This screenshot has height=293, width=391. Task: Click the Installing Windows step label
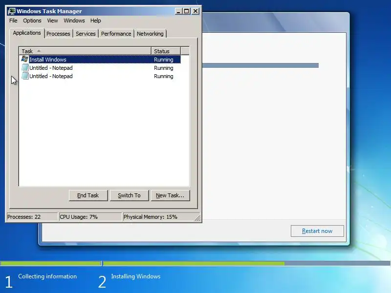tap(136, 276)
